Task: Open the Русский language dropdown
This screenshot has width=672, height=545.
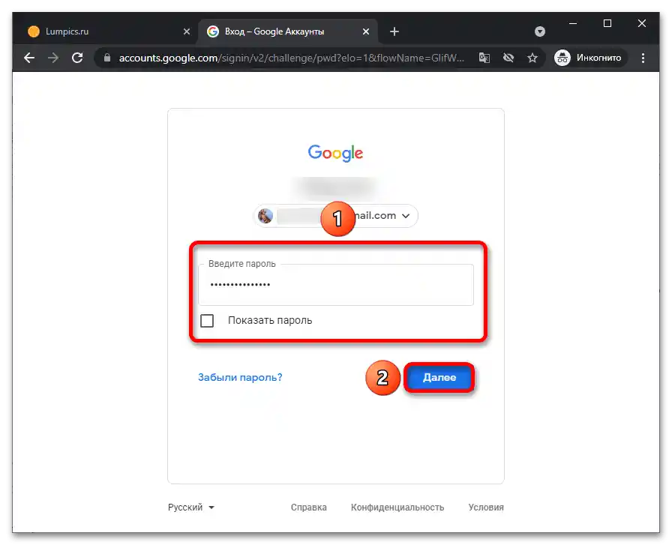Action: pos(191,508)
